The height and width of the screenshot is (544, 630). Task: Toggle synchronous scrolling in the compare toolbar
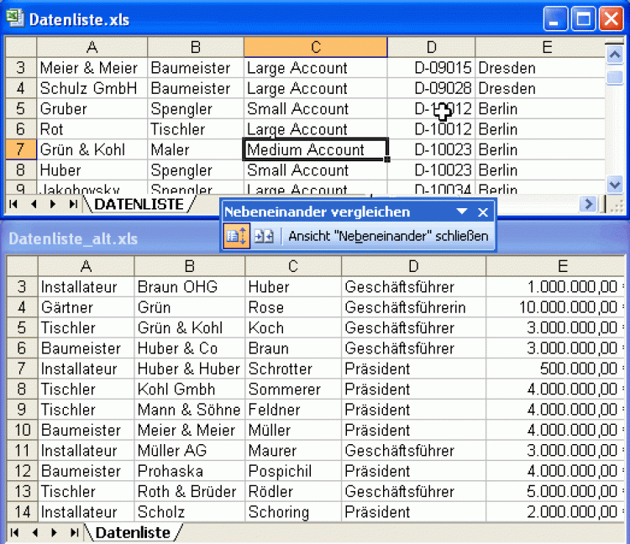point(235,236)
